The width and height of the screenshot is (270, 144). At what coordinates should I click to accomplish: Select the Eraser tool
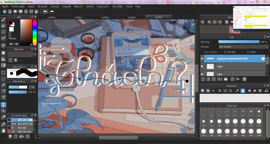click(3, 26)
